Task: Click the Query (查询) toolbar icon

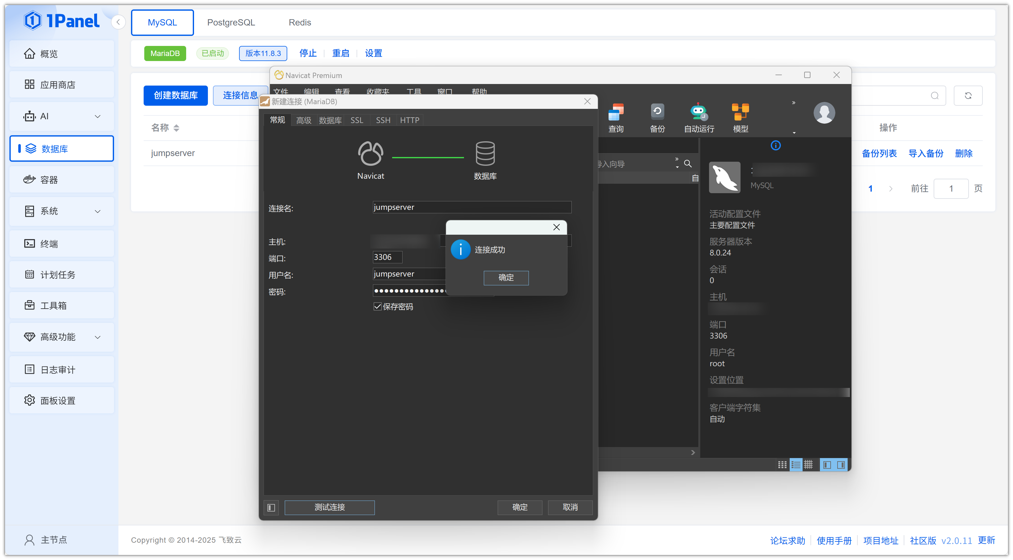Action: click(616, 112)
